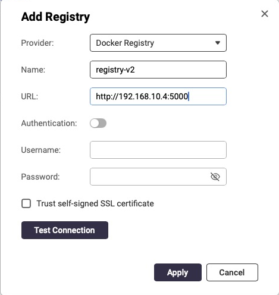Close the Add Registry dialog
The width and height of the screenshot is (279, 295).
pos(265,14)
